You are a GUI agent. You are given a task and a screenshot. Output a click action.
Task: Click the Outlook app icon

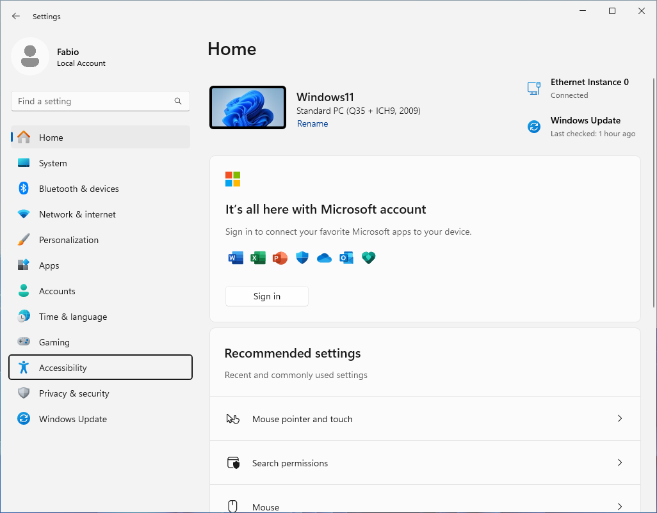pos(346,258)
